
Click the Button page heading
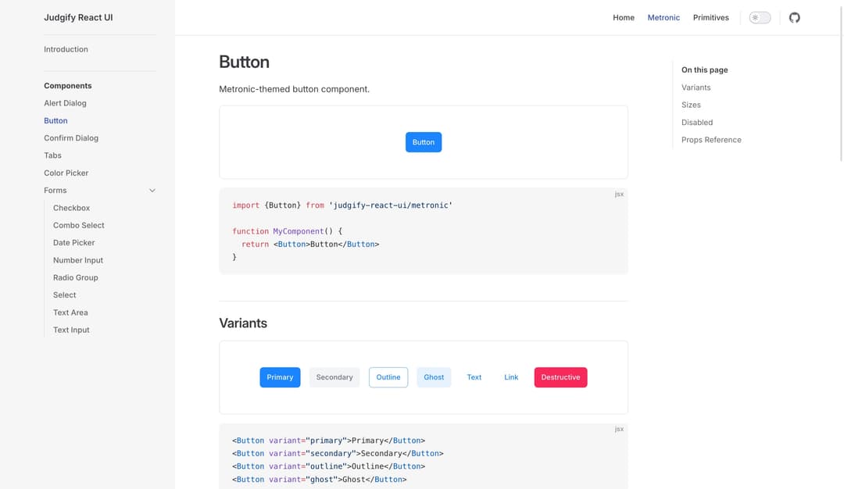pos(244,62)
